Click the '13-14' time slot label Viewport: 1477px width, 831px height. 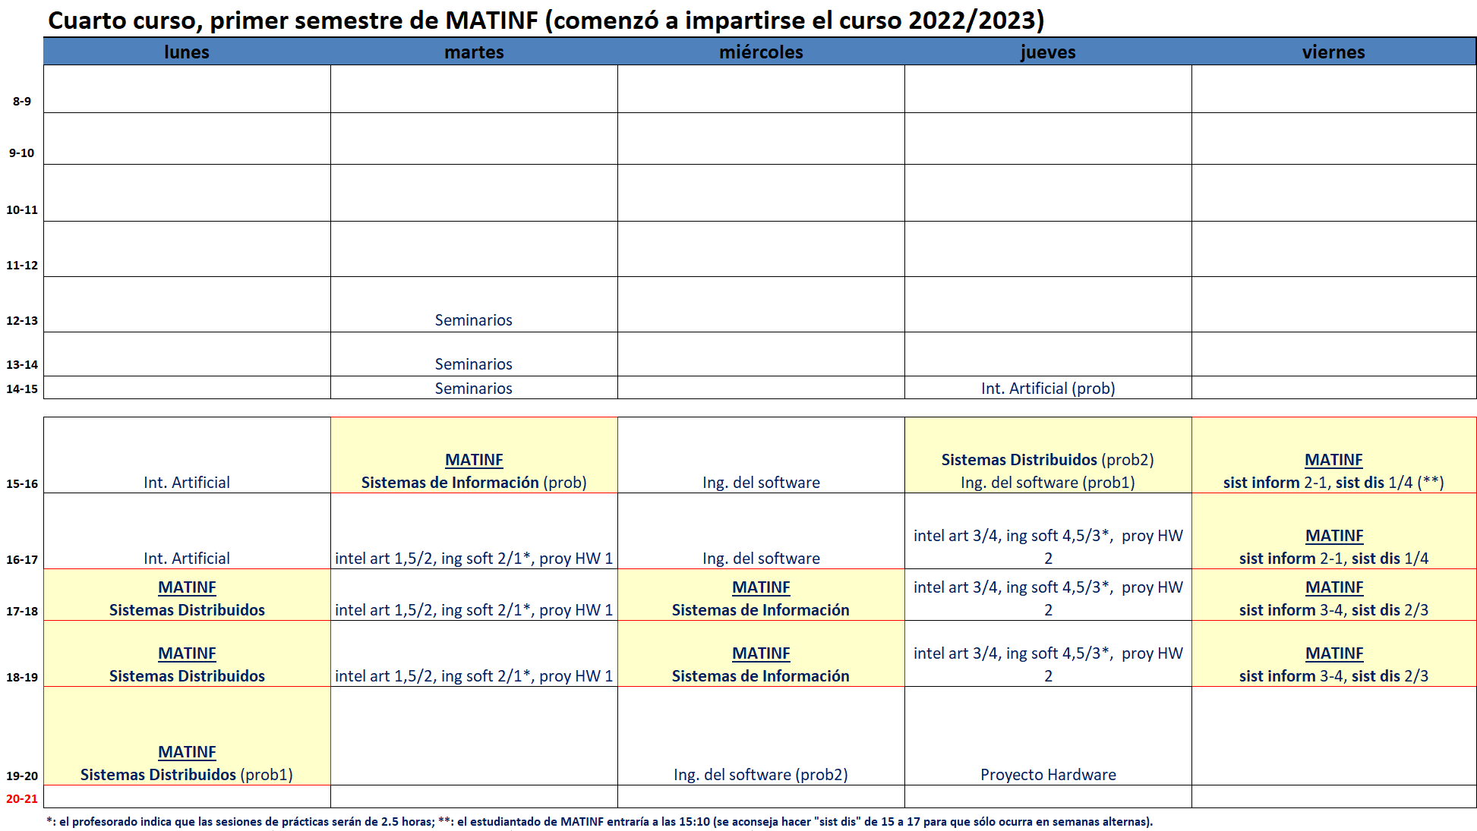22,365
